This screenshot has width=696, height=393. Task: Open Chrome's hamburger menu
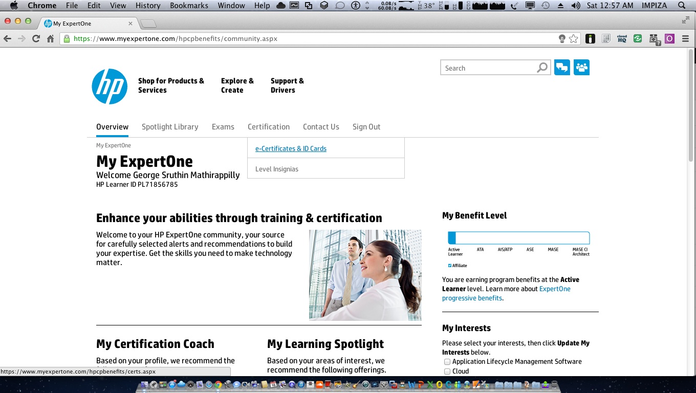pos(686,38)
